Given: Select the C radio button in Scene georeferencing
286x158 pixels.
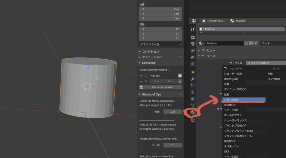Looking at the screenshot, I should 141,76.
